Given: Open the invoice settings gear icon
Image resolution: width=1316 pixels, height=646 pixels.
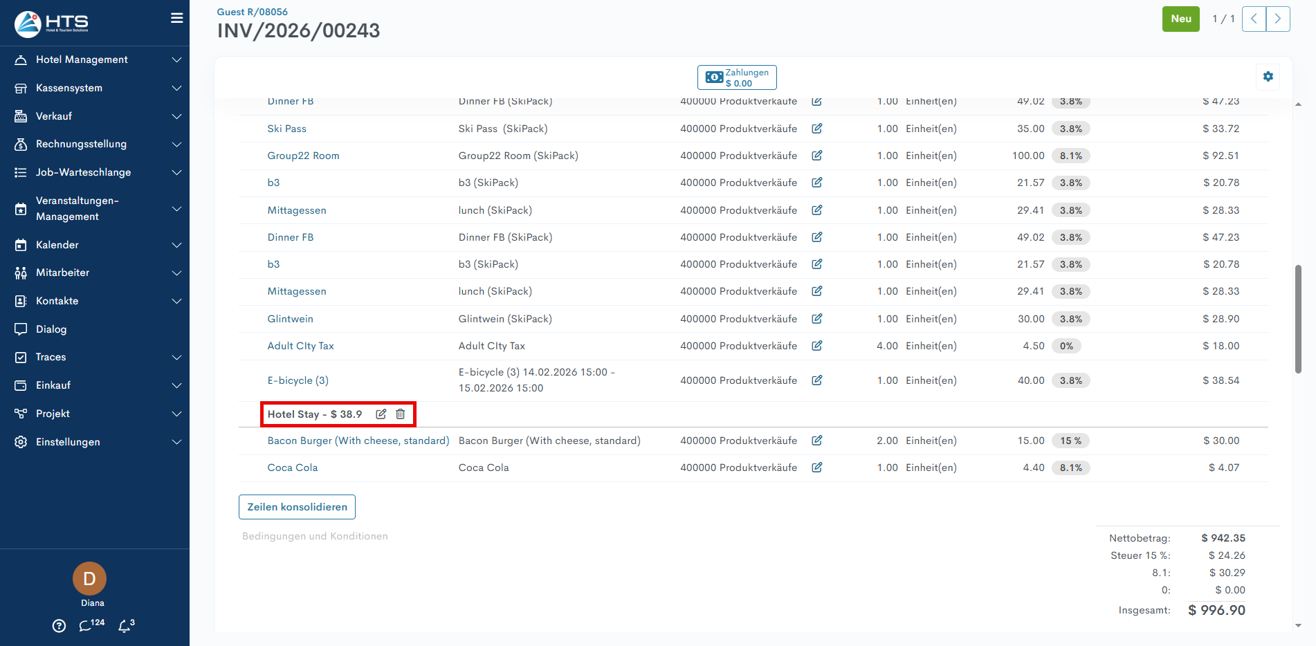Looking at the screenshot, I should (x=1268, y=77).
